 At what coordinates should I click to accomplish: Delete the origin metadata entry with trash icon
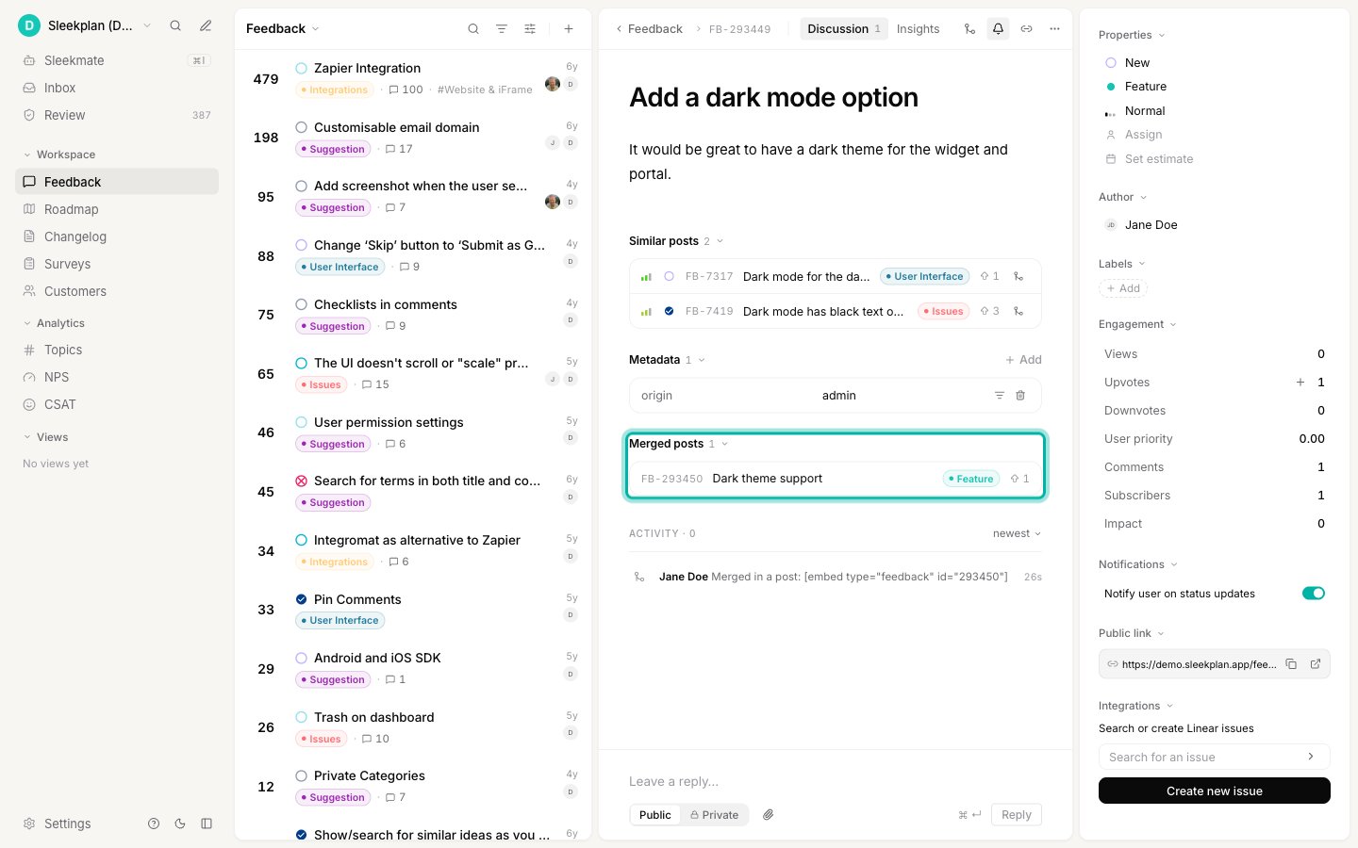1020,396
